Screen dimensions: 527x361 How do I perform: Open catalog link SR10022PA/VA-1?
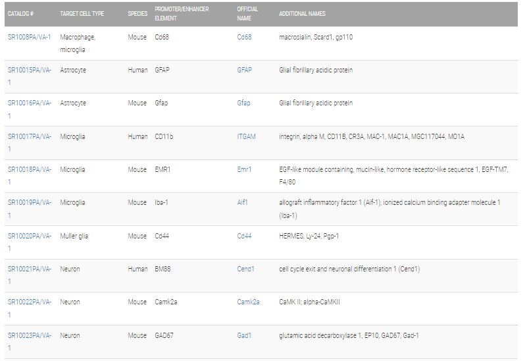coord(30,308)
